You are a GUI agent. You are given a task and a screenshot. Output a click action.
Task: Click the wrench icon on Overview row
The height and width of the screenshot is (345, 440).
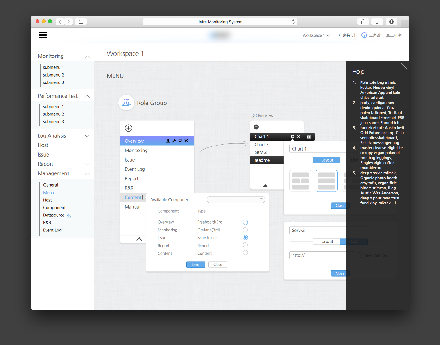click(174, 141)
